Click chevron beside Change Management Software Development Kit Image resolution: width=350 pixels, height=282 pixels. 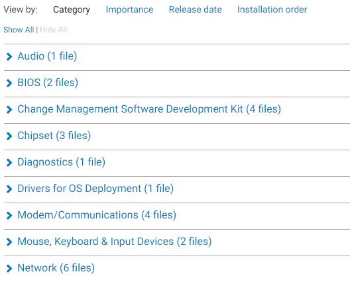coord(9,109)
